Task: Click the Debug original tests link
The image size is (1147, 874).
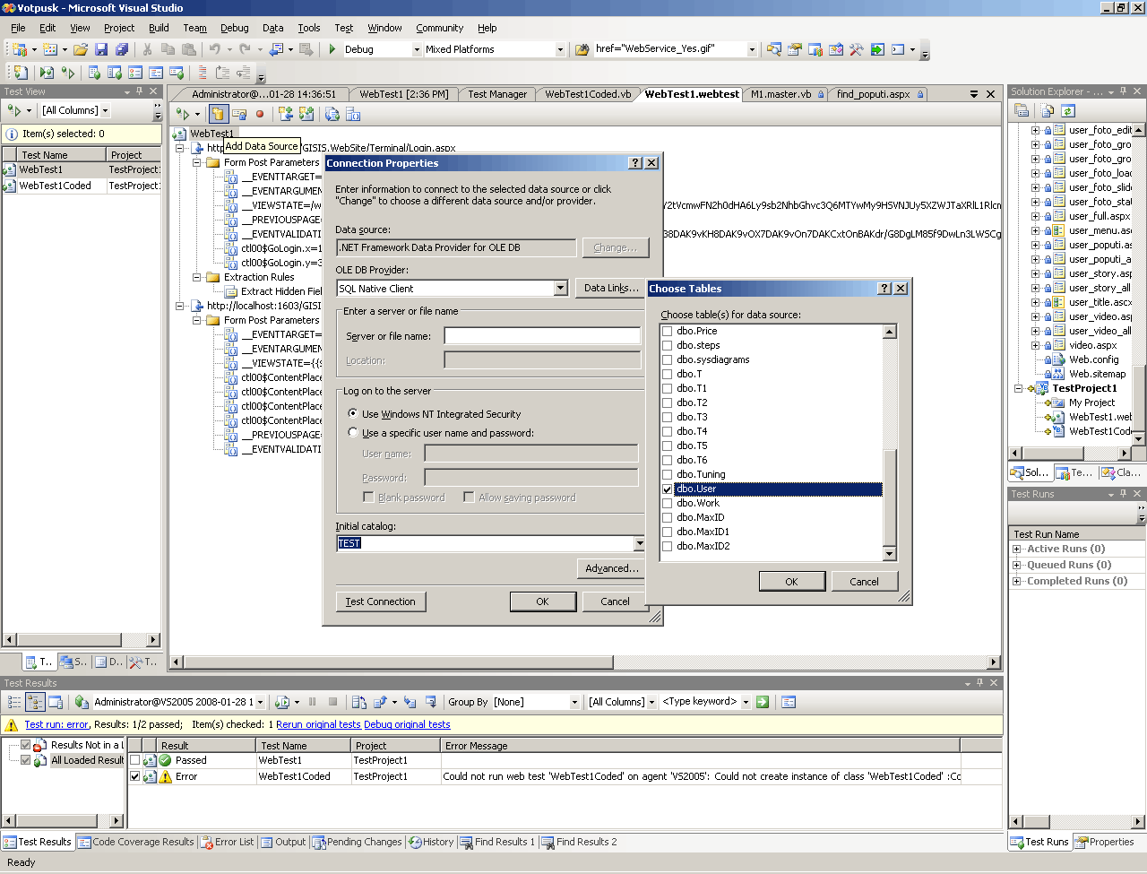Action: pos(407,724)
